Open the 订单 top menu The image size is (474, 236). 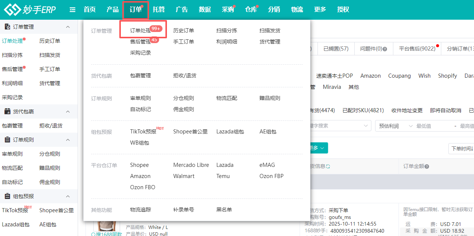[136, 10]
